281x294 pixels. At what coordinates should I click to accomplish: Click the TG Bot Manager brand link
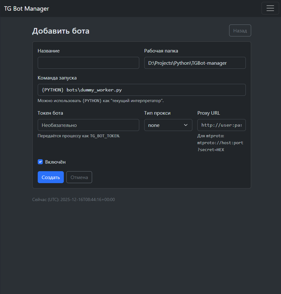26,8
